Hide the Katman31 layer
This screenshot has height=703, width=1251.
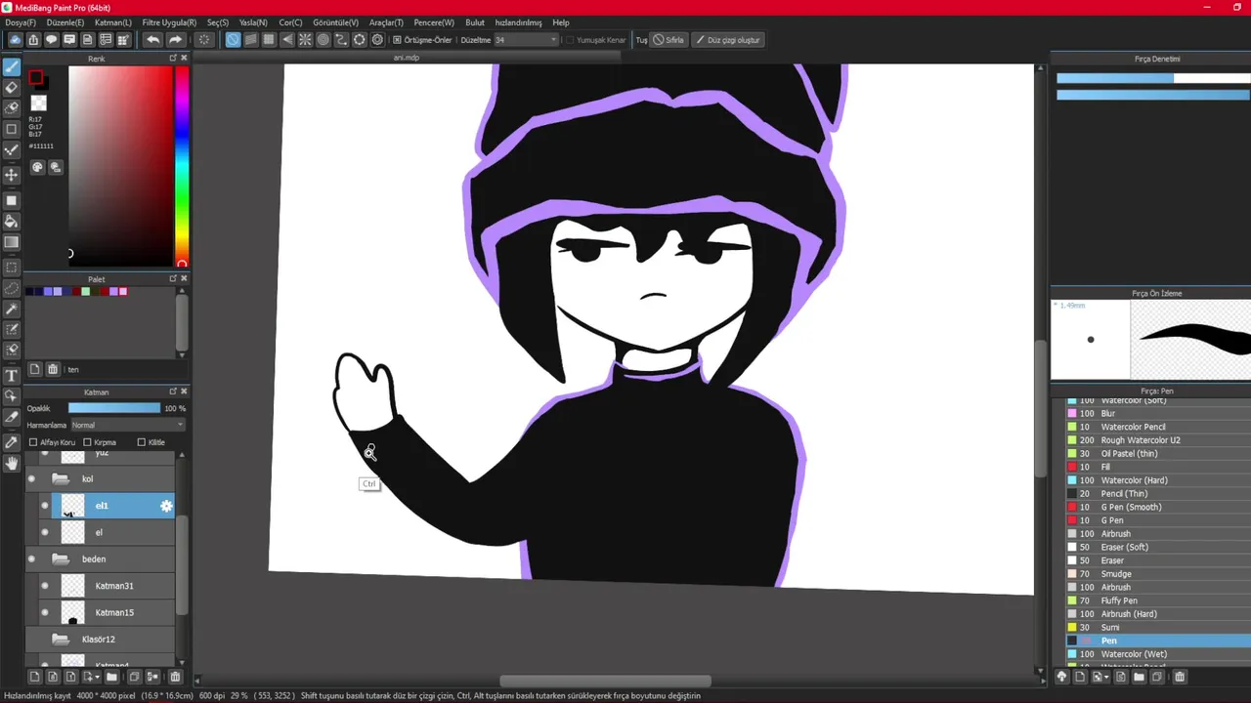(45, 586)
